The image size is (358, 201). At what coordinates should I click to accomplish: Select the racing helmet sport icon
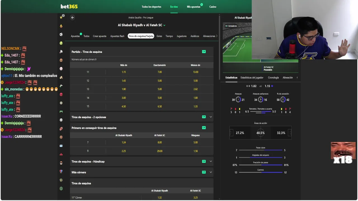[61, 163]
